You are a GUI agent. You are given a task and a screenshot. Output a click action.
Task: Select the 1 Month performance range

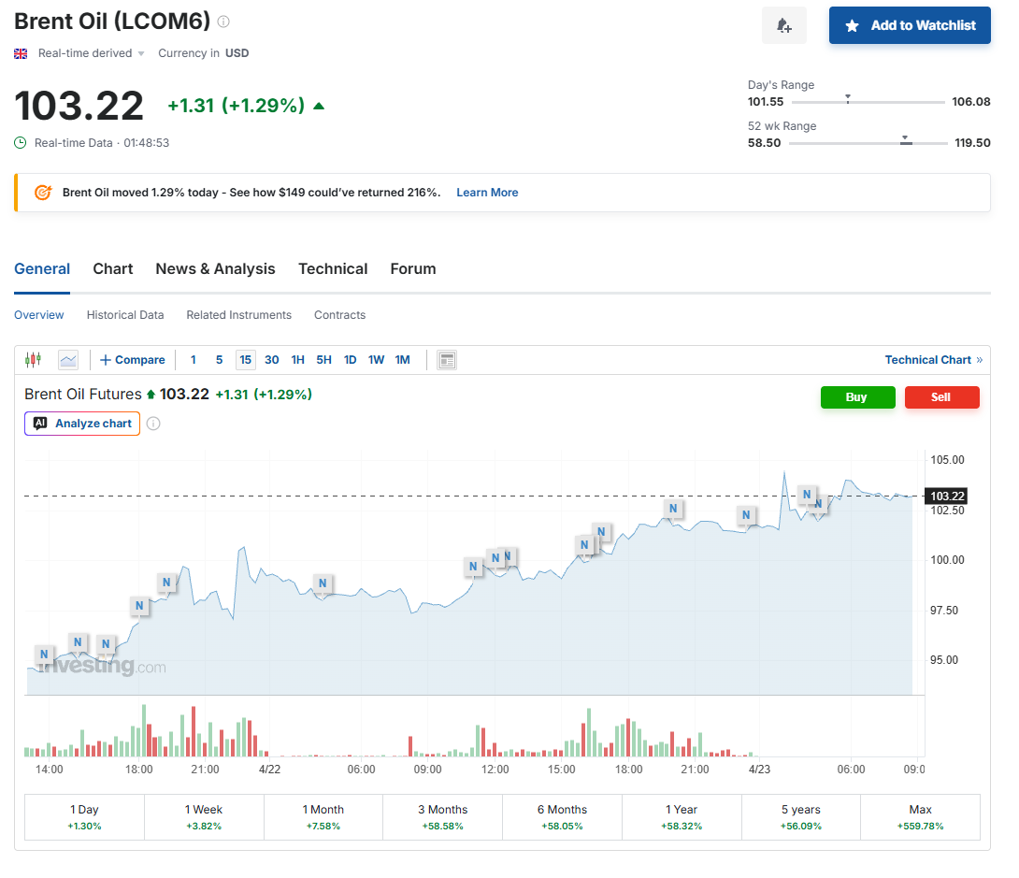pos(324,817)
